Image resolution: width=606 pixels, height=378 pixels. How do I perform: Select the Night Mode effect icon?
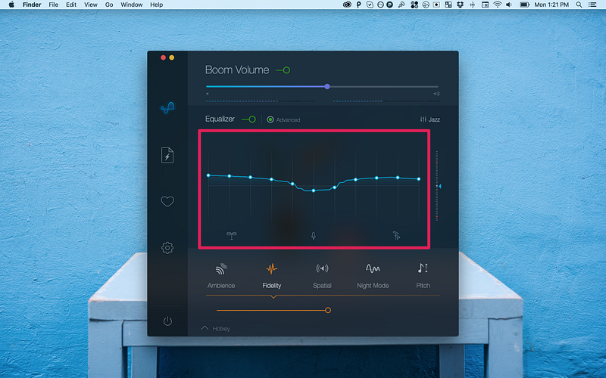pos(373,268)
